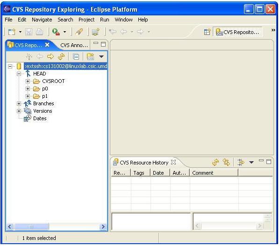Refresh the CVS Resource History view
The width and height of the screenshot is (280, 246).
click(x=215, y=162)
